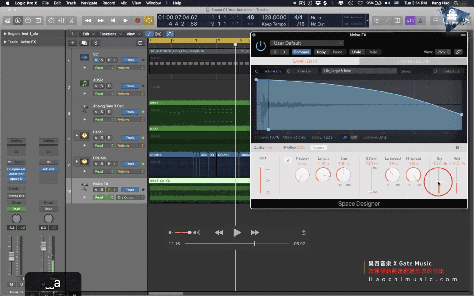
Task: Click the Fast Forward transport button
Action: coord(101,20)
